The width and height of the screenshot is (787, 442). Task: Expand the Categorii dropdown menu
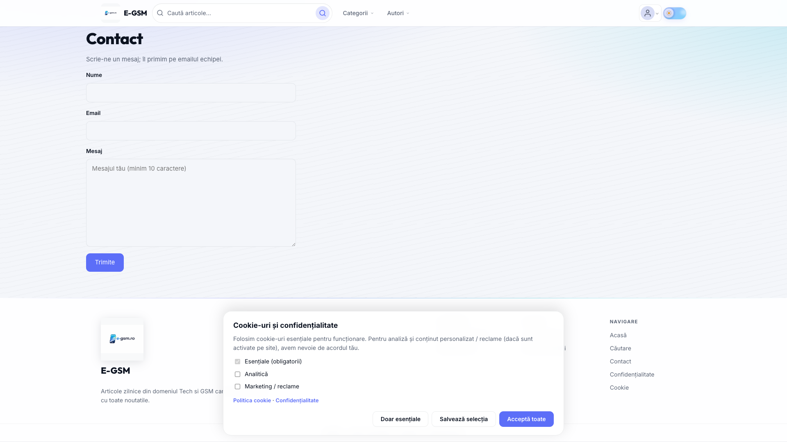pos(358,13)
